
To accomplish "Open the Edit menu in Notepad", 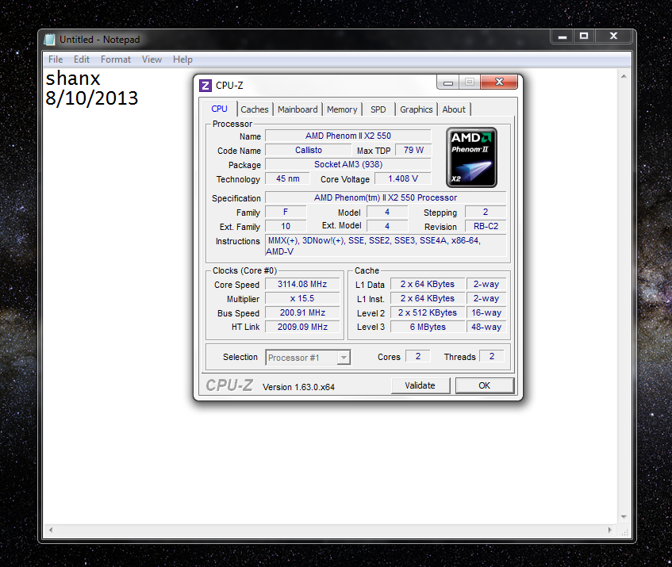I will pos(82,59).
